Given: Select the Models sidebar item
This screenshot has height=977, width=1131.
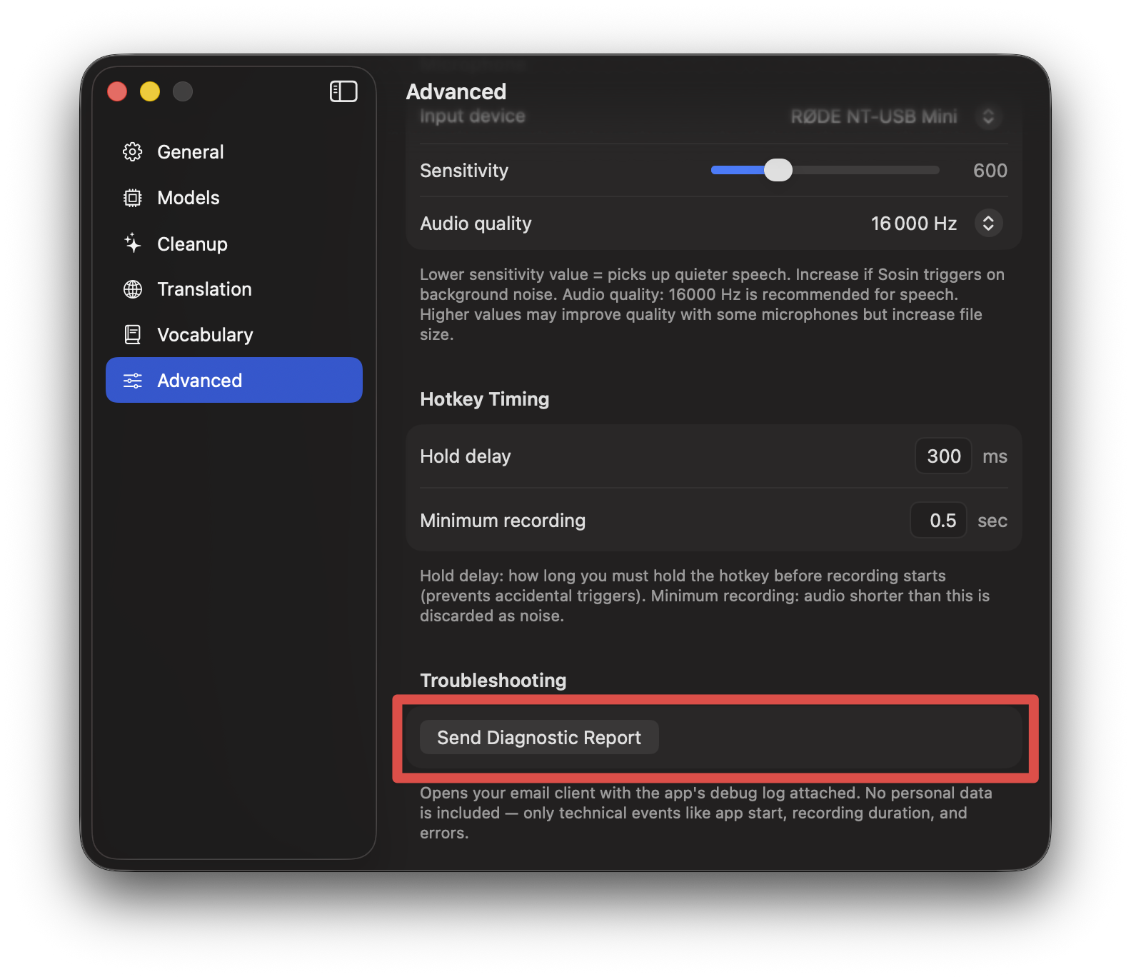Looking at the screenshot, I should (x=188, y=198).
